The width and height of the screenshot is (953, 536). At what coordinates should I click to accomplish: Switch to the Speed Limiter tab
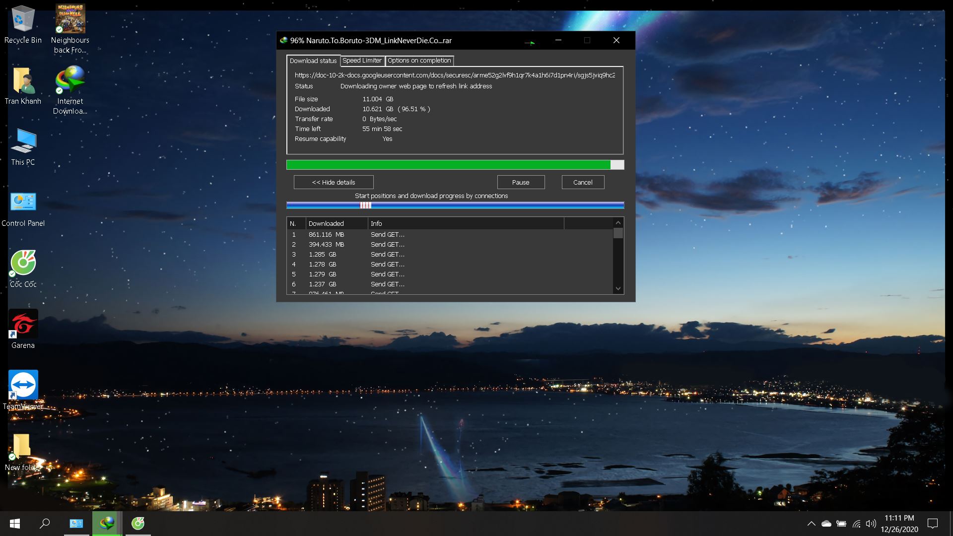tap(362, 61)
